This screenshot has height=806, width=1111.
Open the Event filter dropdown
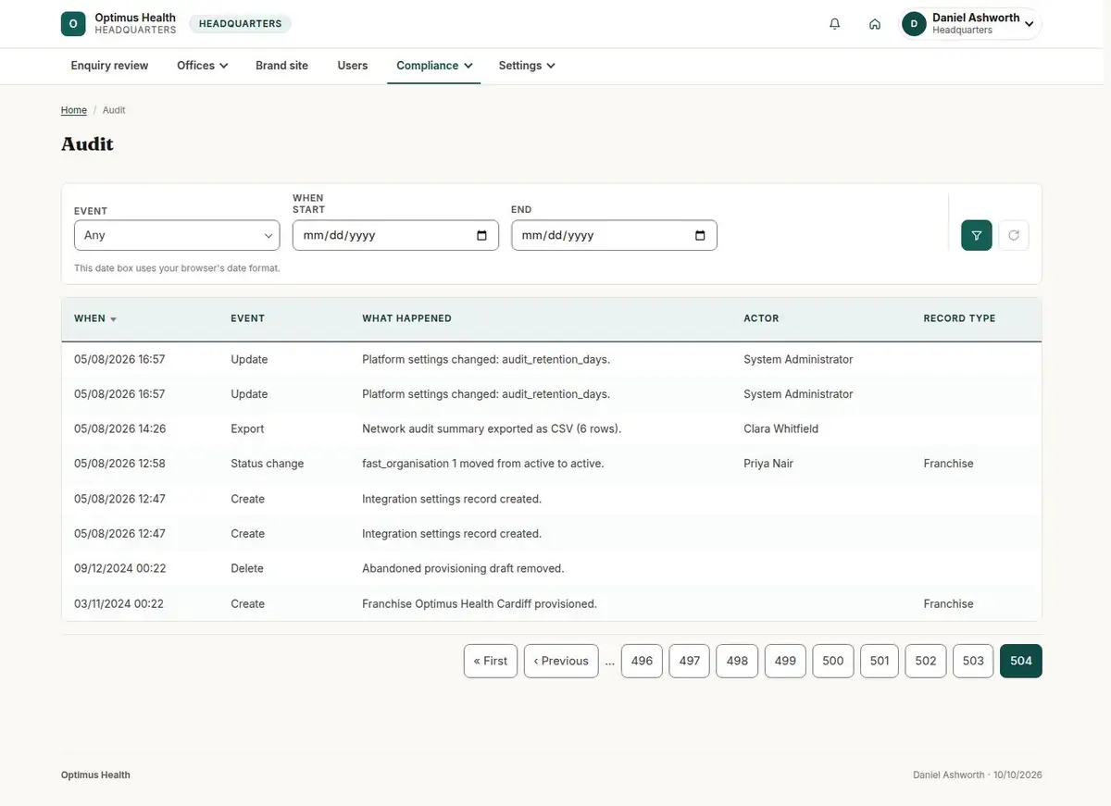[x=177, y=235]
